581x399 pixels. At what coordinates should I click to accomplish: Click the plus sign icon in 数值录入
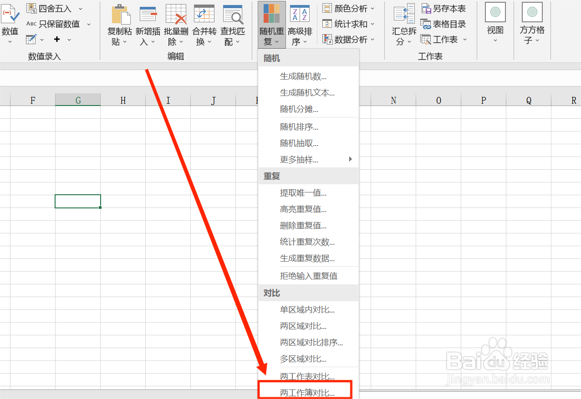57,40
